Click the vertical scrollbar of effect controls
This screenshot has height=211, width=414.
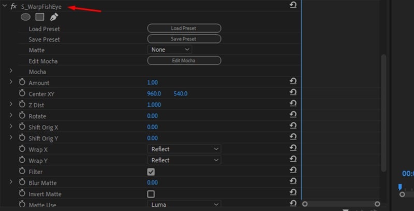[383, 113]
